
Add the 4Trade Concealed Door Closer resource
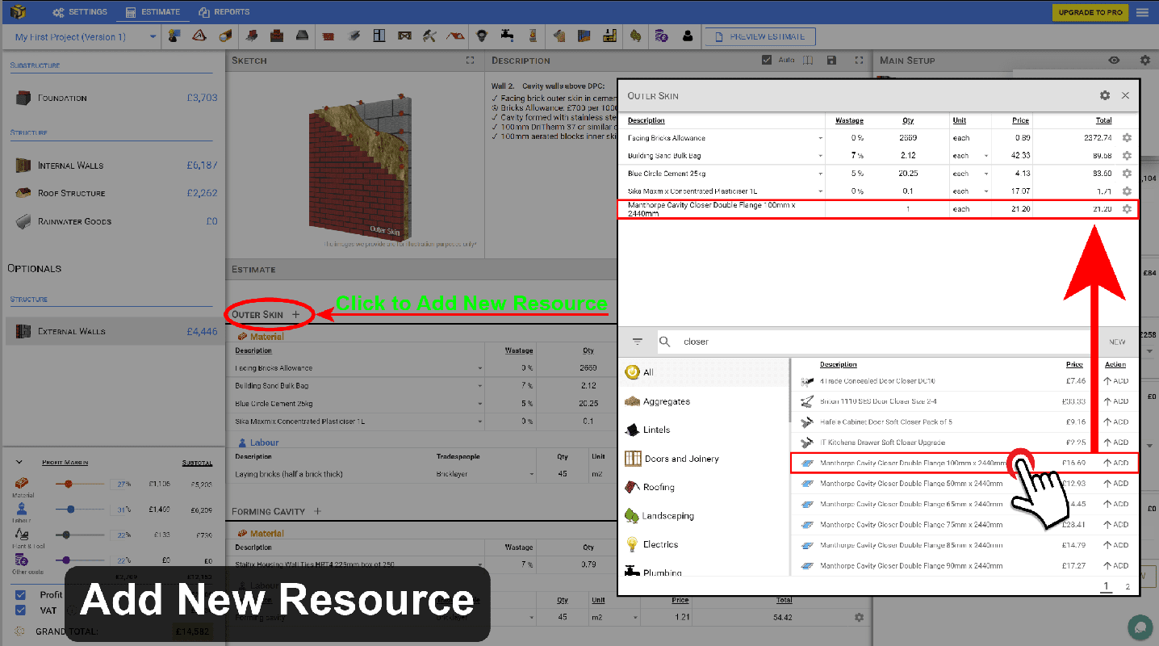point(1116,380)
